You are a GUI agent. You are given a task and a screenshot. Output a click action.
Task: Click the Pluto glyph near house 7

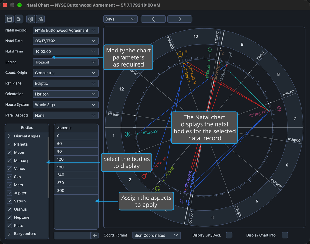279,109
